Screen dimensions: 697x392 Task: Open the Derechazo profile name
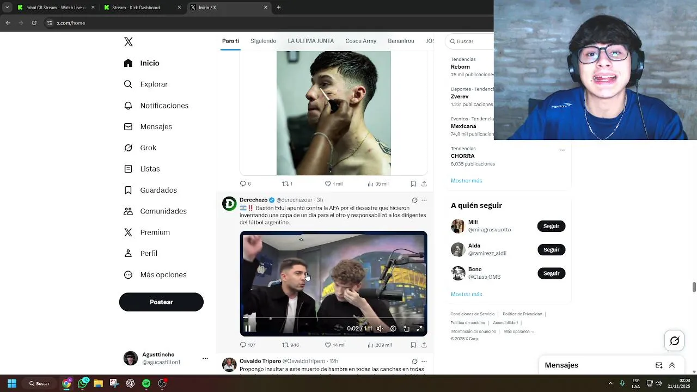pyautogui.click(x=253, y=200)
